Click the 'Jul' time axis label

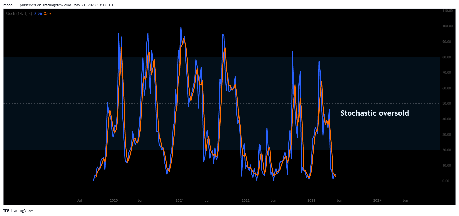[x=79, y=200]
